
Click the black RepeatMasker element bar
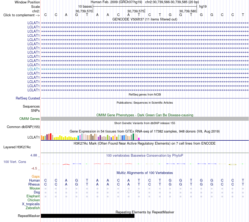point(88,216)
